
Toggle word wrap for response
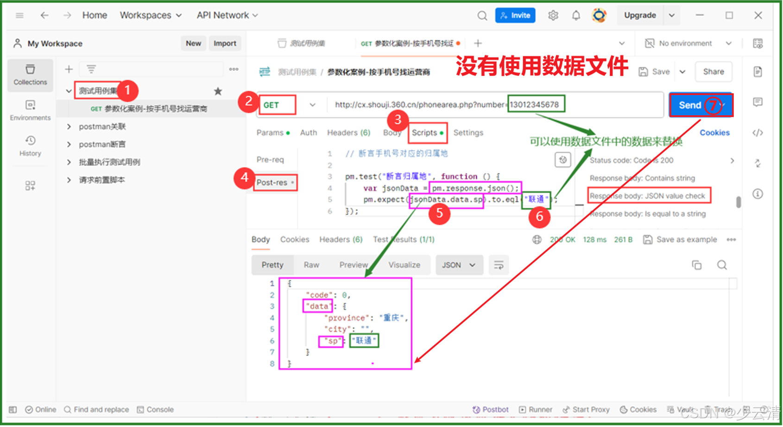coord(499,265)
